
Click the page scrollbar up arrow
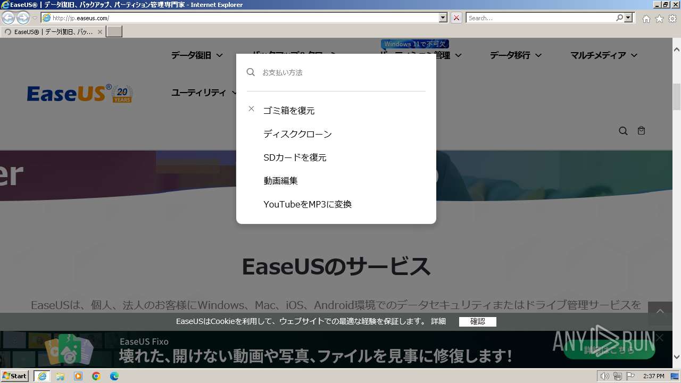[x=677, y=49]
